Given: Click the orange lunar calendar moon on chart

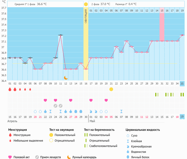Looking at the screenshot, I should coord(66,78).
